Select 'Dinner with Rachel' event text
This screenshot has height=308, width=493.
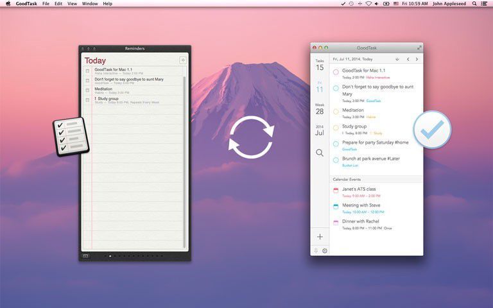[x=360, y=221]
